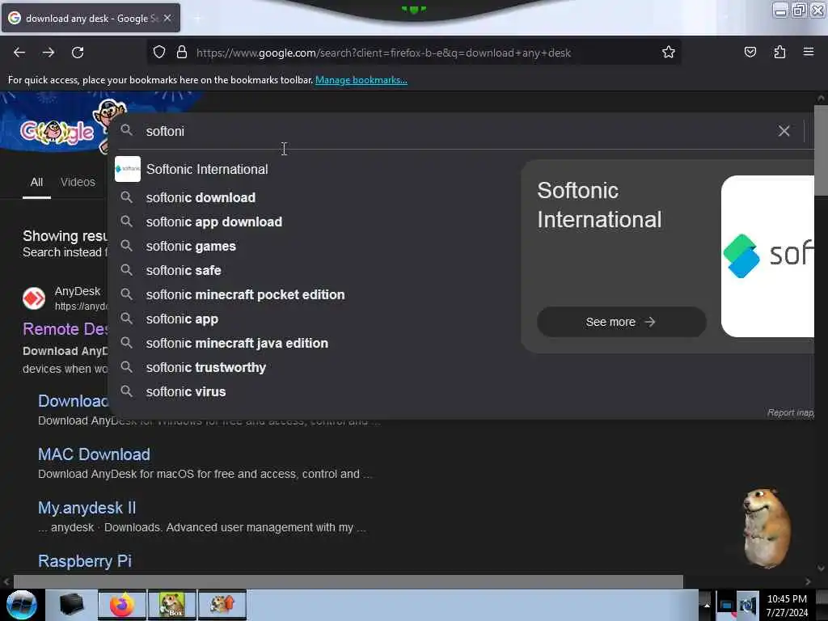Click the volume tray icon
The height and width of the screenshot is (621, 828).
point(746,606)
